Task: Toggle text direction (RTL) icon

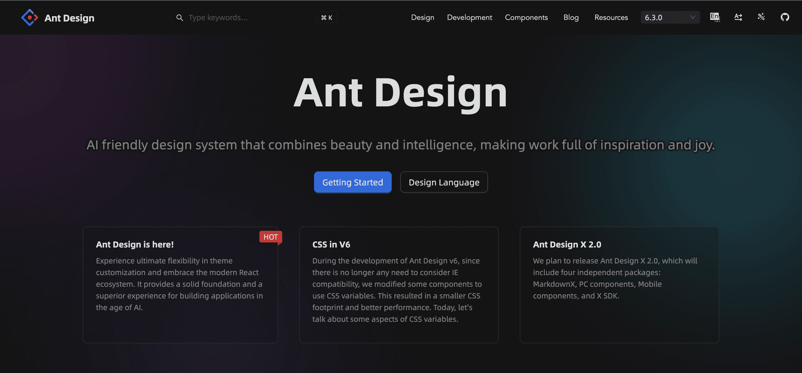Action: click(738, 17)
